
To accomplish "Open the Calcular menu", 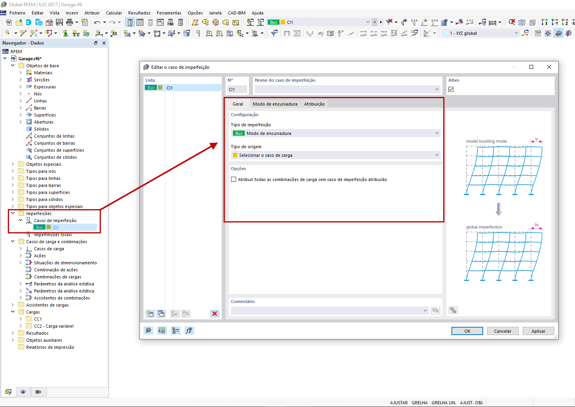I will click(x=114, y=13).
